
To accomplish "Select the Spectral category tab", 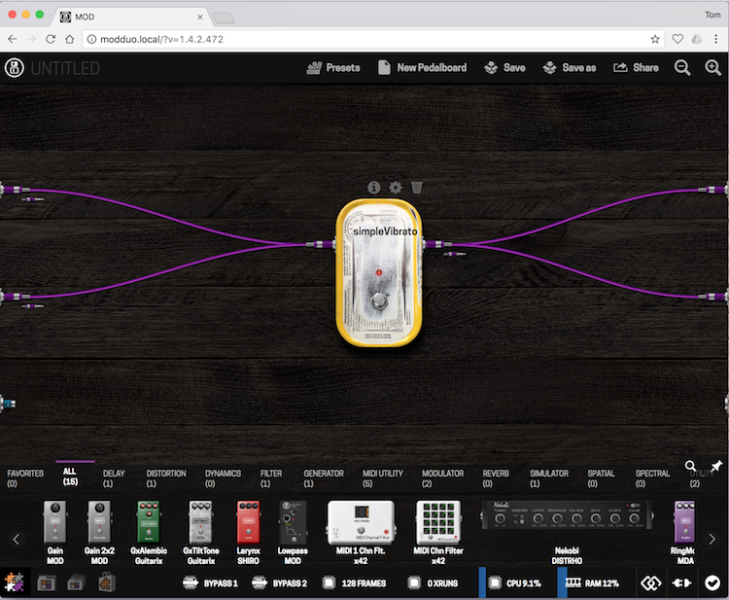I will [x=652, y=478].
